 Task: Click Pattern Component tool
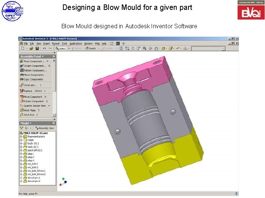(x=33, y=70)
